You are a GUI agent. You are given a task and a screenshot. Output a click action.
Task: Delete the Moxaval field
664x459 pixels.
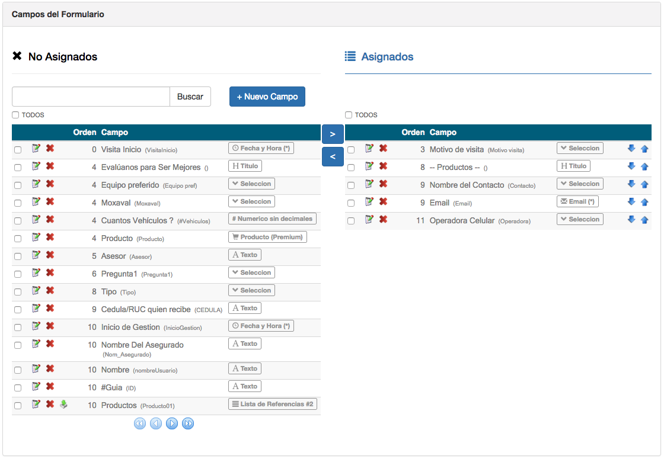[50, 201]
